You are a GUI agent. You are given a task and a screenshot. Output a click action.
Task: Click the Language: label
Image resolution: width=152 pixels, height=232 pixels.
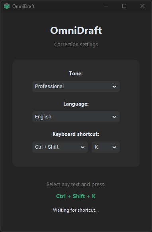pyautogui.click(x=76, y=104)
